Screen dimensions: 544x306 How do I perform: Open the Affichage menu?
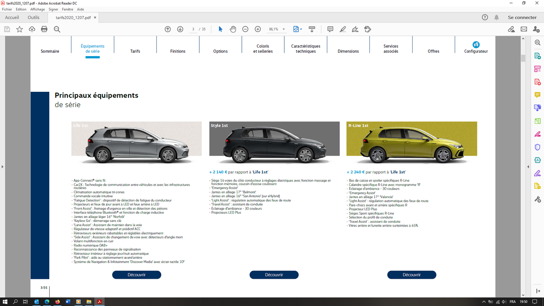click(x=38, y=9)
